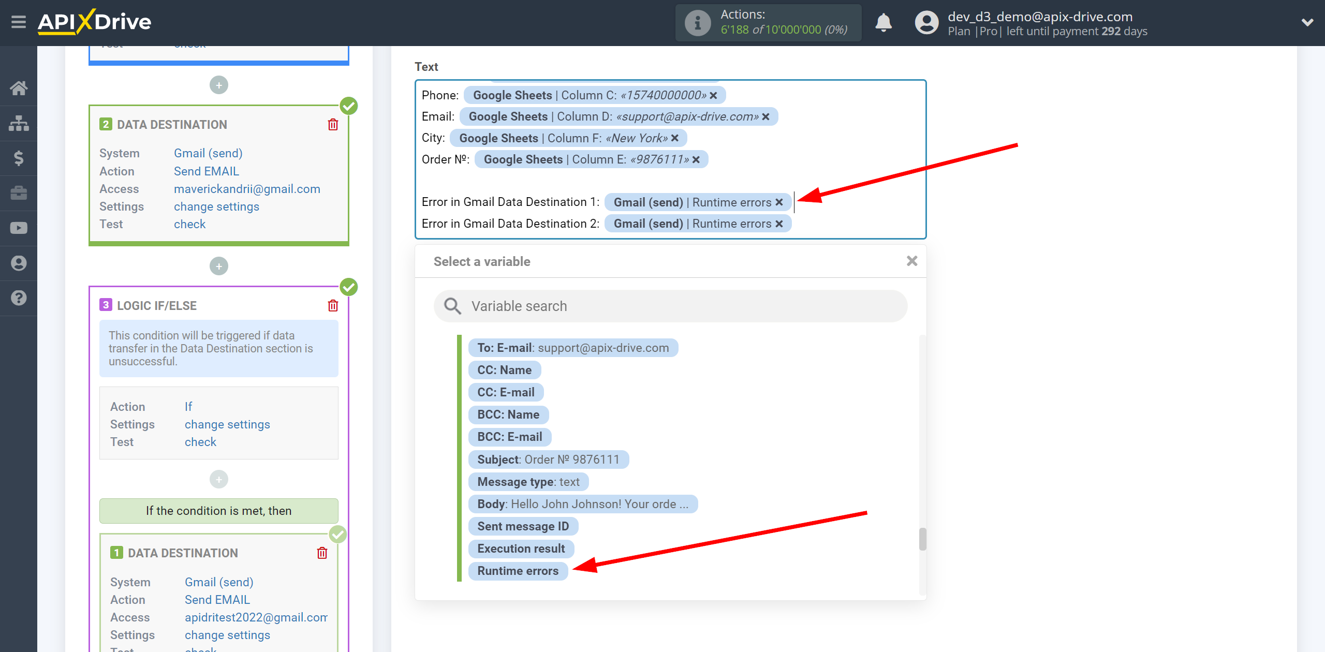This screenshot has width=1325, height=652.
Task: Click Column D Google Sheets tag
Action: click(x=619, y=117)
